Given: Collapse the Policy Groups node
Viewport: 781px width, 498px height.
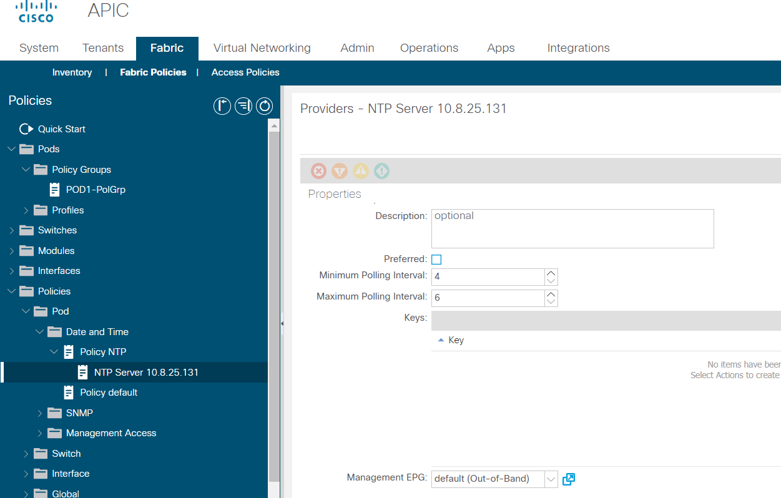Looking at the screenshot, I should click(26, 170).
